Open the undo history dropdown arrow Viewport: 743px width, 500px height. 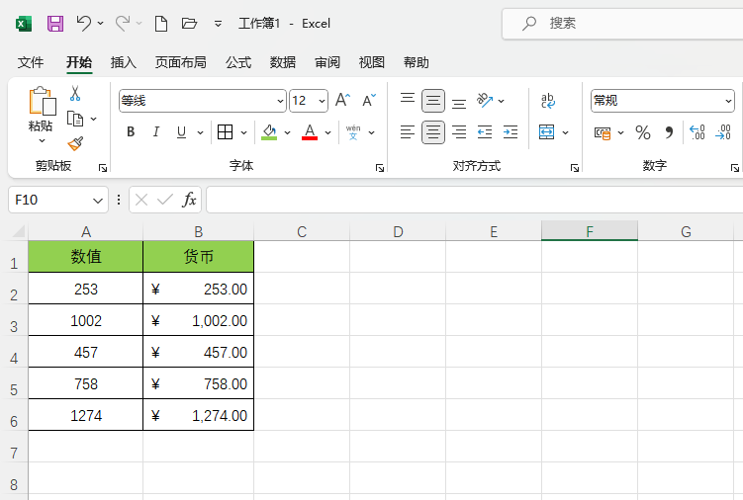(101, 23)
